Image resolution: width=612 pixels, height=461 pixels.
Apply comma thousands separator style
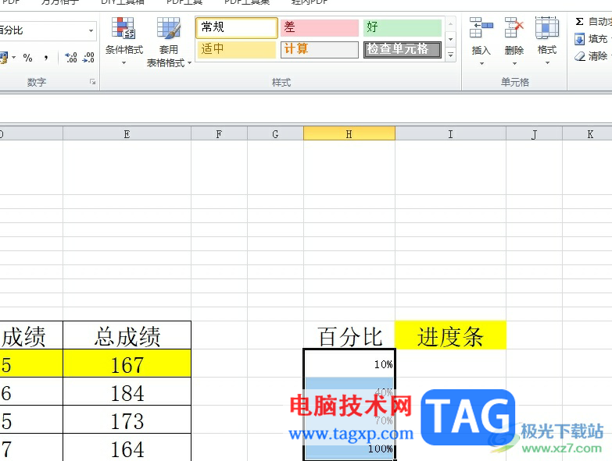[x=46, y=58]
